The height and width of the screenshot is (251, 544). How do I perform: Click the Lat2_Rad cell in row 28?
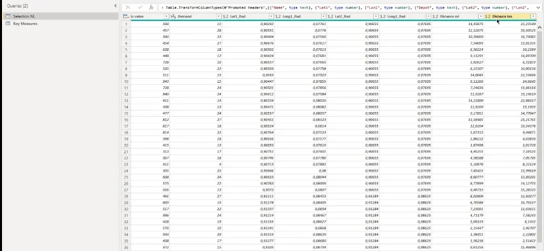(353, 196)
